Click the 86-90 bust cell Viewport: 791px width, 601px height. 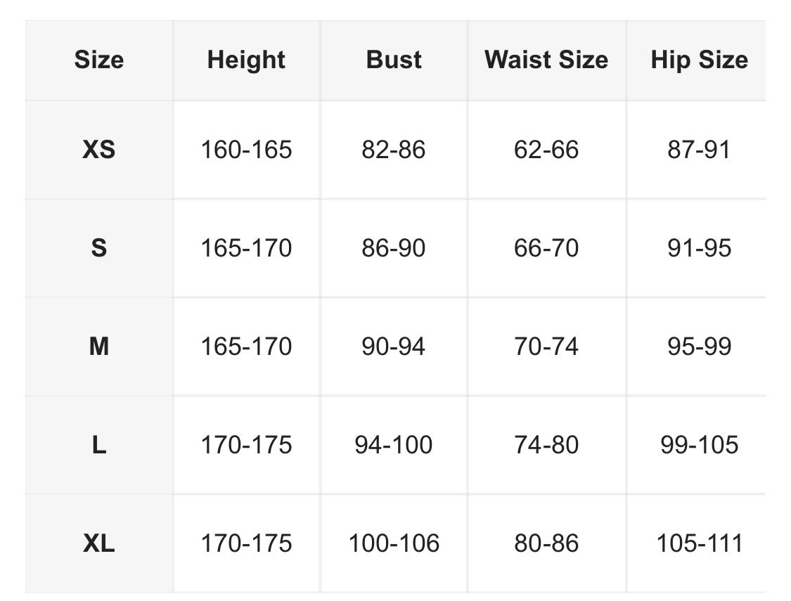coord(394,248)
